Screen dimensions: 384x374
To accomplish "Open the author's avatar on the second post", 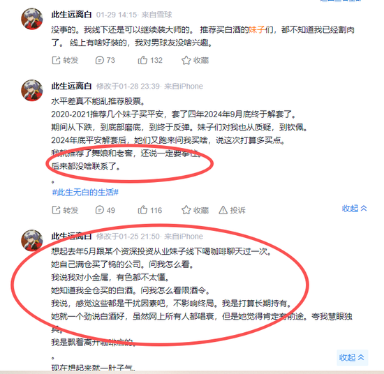I will click(32, 90).
